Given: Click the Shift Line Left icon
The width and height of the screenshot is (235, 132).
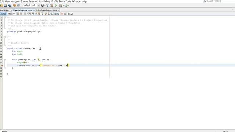Looking at the screenshot, I should tap(55, 14).
